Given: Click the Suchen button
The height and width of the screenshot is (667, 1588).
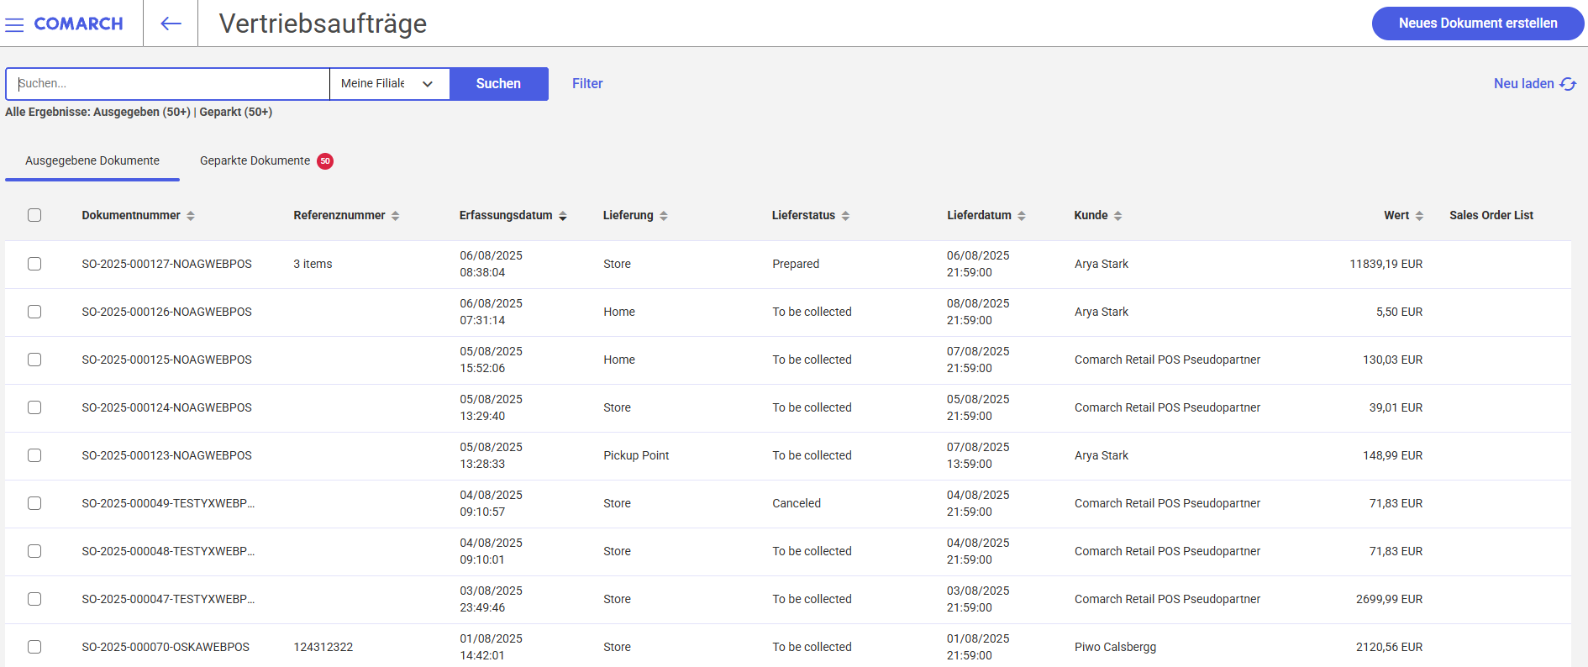Looking at the screenshot, I should 499,84.
